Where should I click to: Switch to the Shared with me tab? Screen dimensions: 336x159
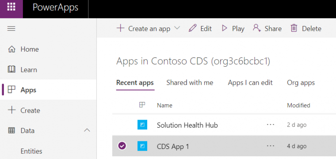coord(190,83)
